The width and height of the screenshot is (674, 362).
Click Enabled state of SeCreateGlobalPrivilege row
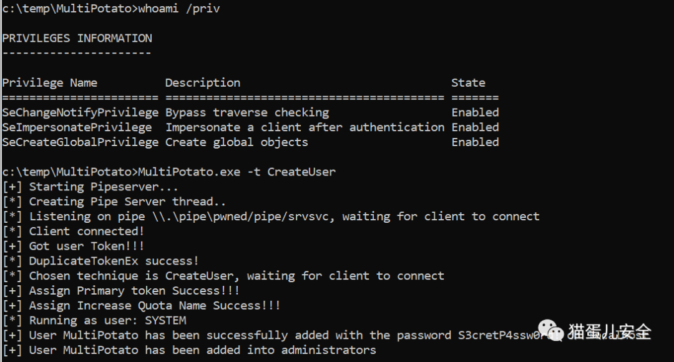(x=475, y=142)
